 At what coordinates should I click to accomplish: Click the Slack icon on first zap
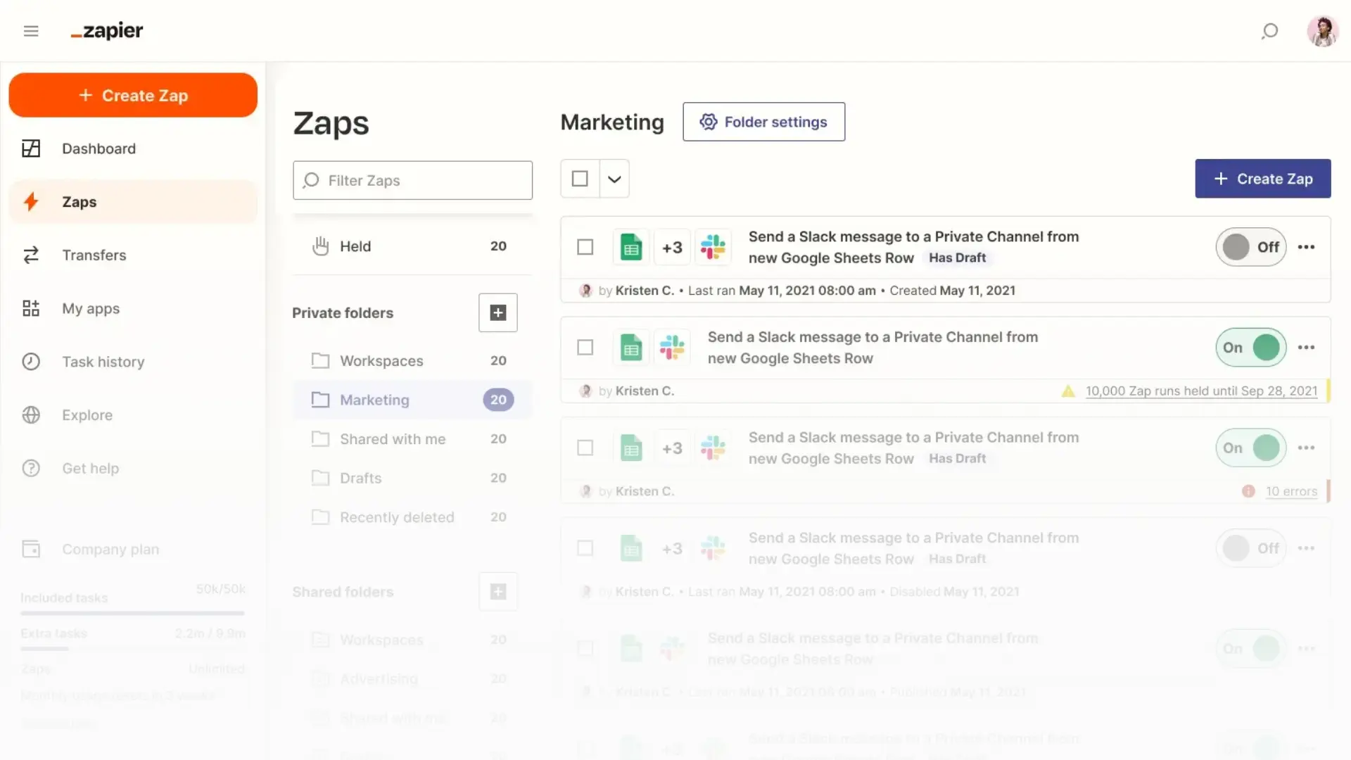[713, 247]
